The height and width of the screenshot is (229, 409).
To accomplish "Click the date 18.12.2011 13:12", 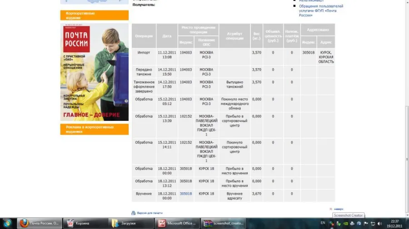I will click(167, 184).
